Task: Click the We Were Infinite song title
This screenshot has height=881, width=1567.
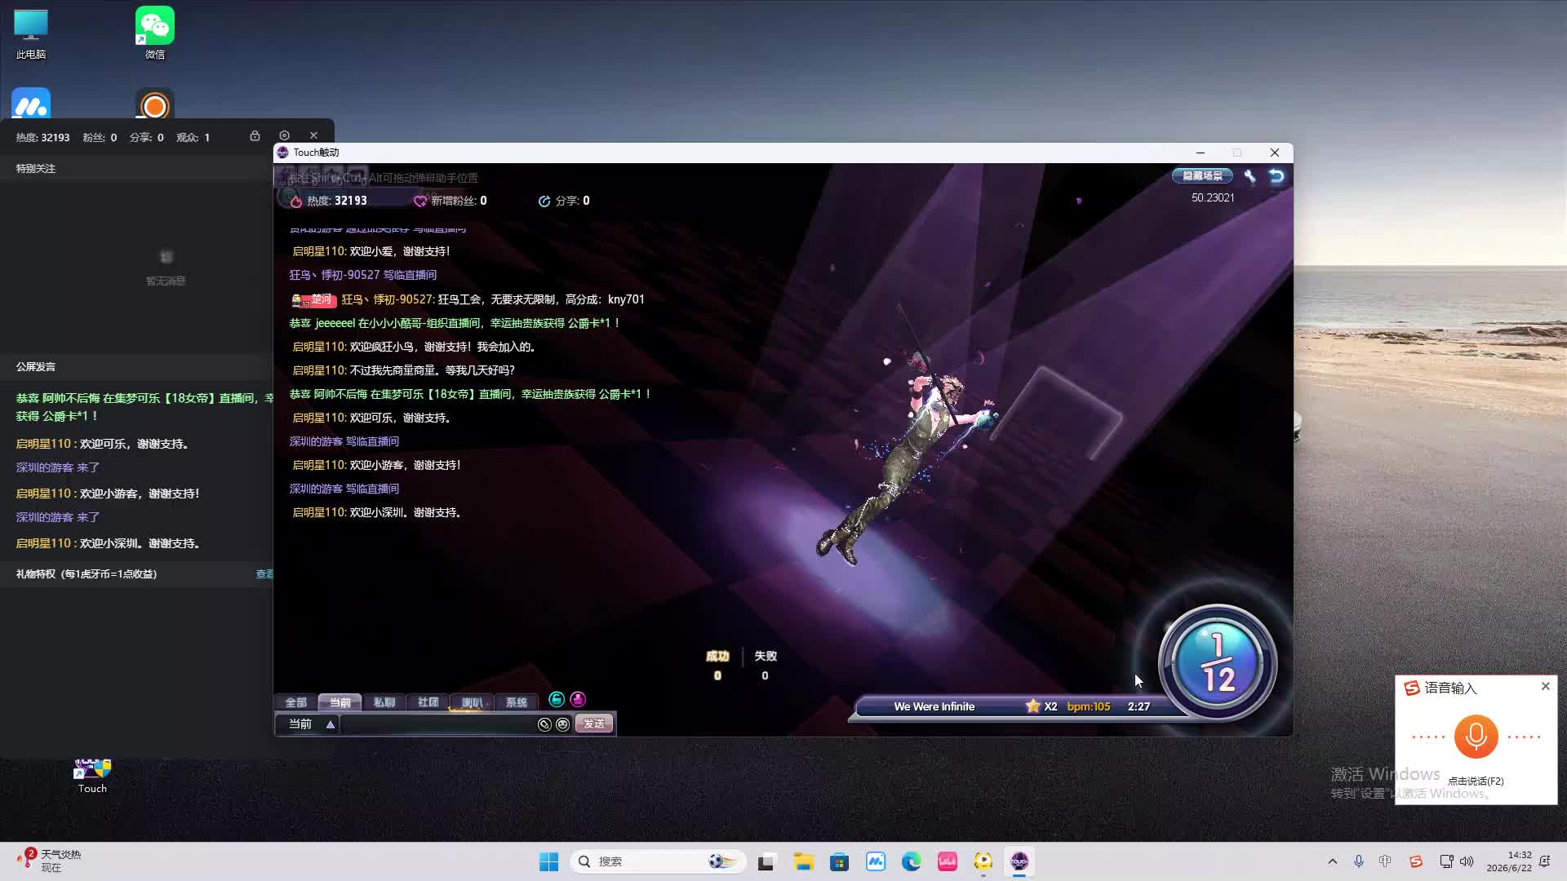Action: [934, 706]
